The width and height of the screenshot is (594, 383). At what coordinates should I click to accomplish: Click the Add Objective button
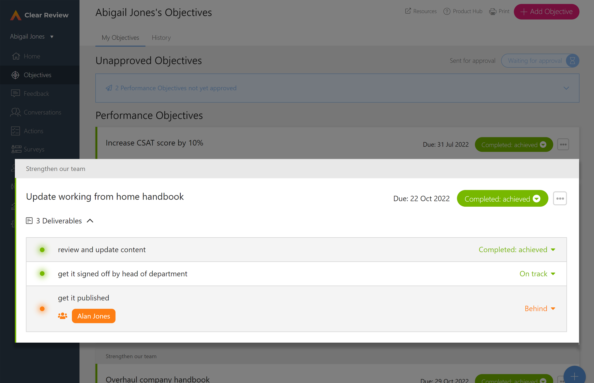click(x=546, y=12)
